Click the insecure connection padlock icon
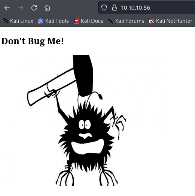 pos(115,7)
